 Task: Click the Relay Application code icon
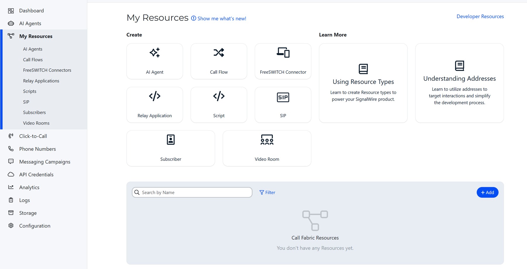point(155,96)
